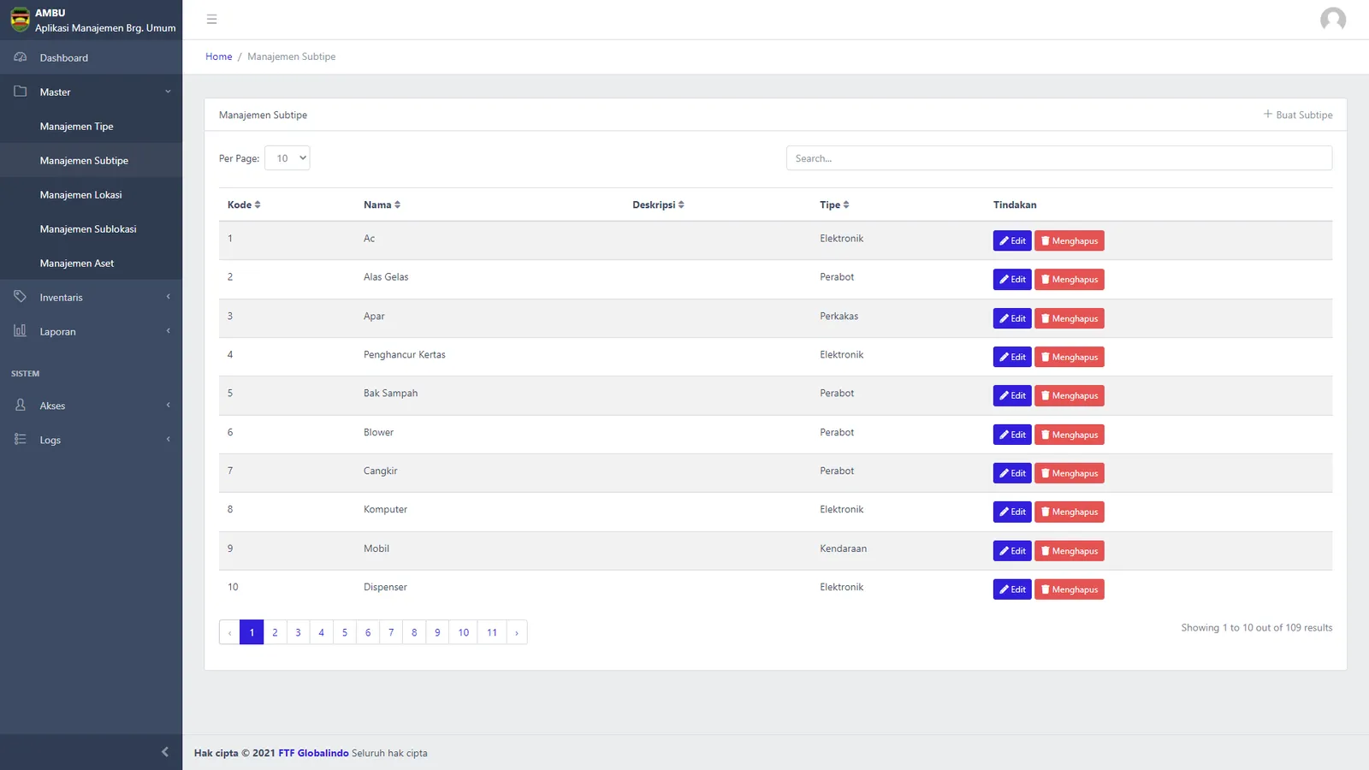Edit the Penghancur Kertas row
1369x770 pixels.
(1012, 357)
